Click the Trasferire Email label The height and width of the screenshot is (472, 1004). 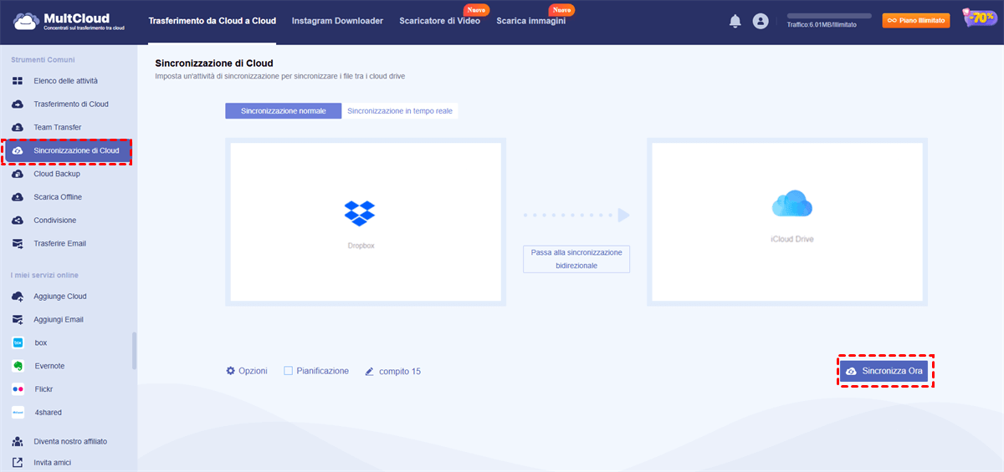60,244
